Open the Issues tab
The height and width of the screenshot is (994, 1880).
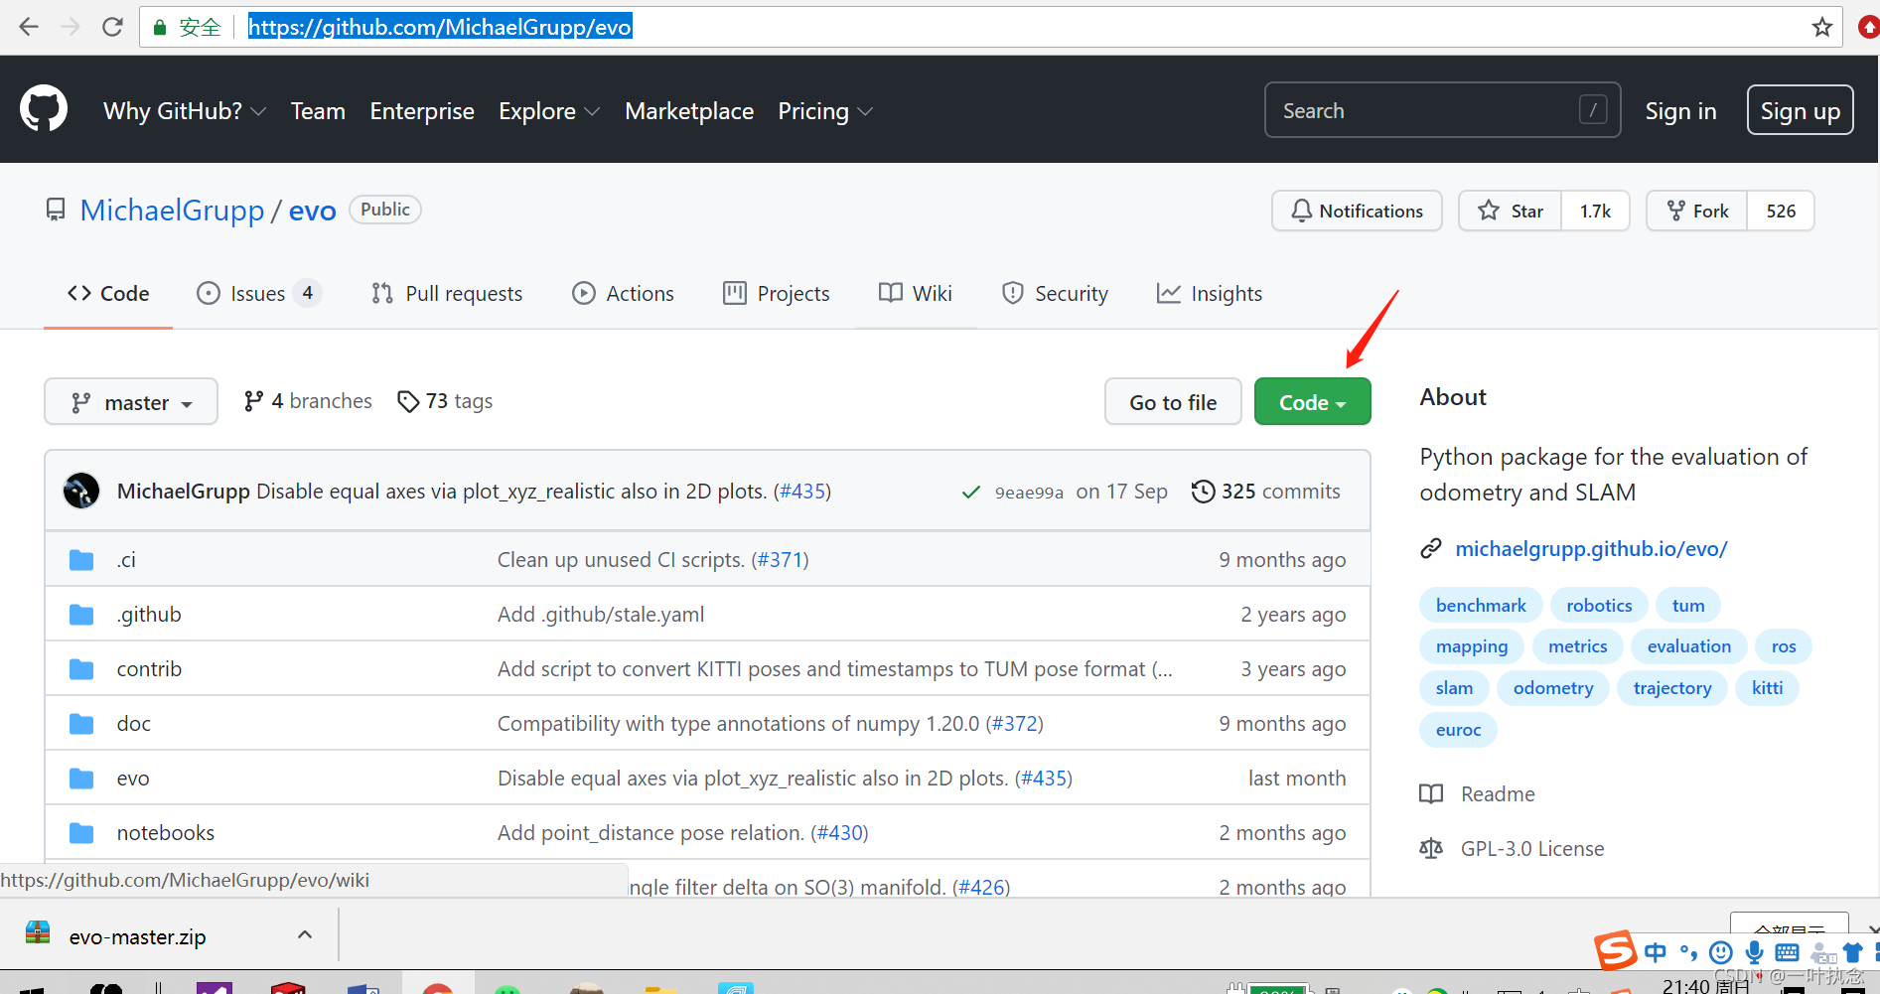[x=259, y=294]
